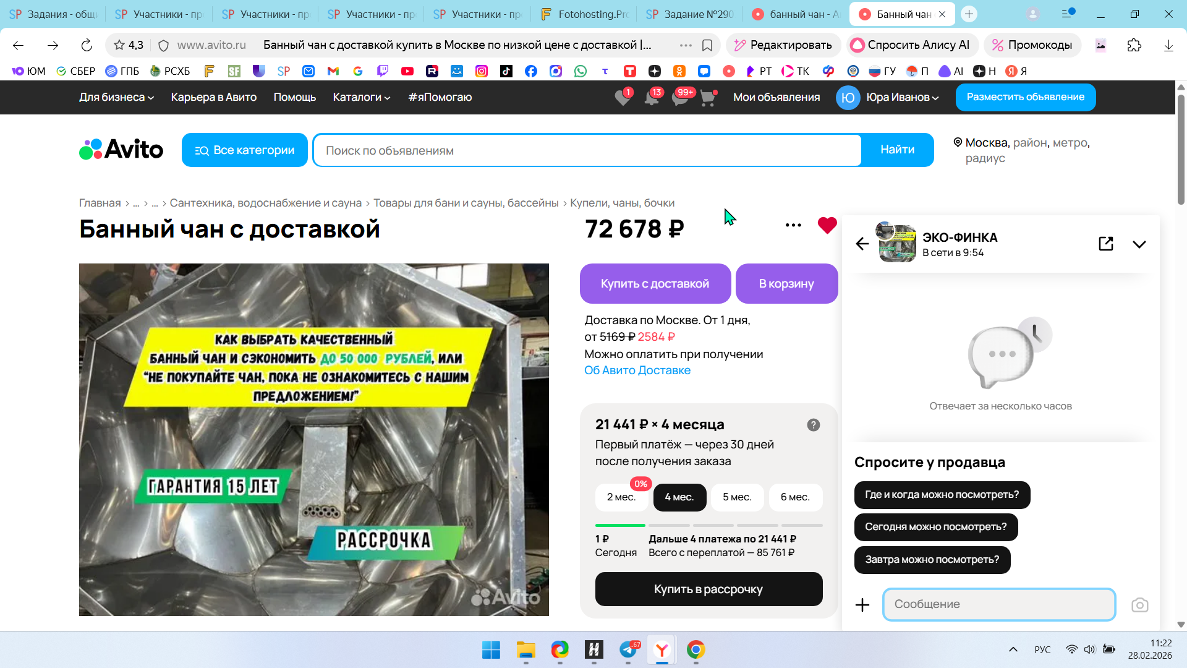1187x668 pixels.
Task: Expand the Каталоги dropdown menu
Action: click(x=362, y=97)
